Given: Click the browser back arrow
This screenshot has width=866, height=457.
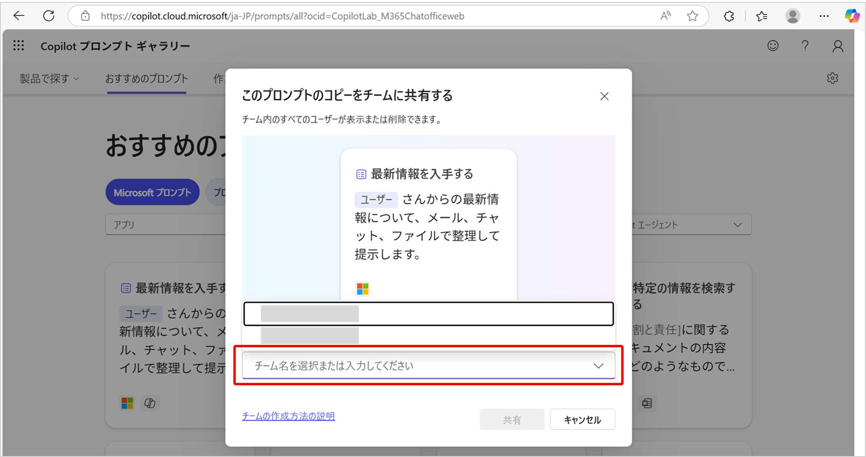Looking at the screenshot, I should click(19, 16).
